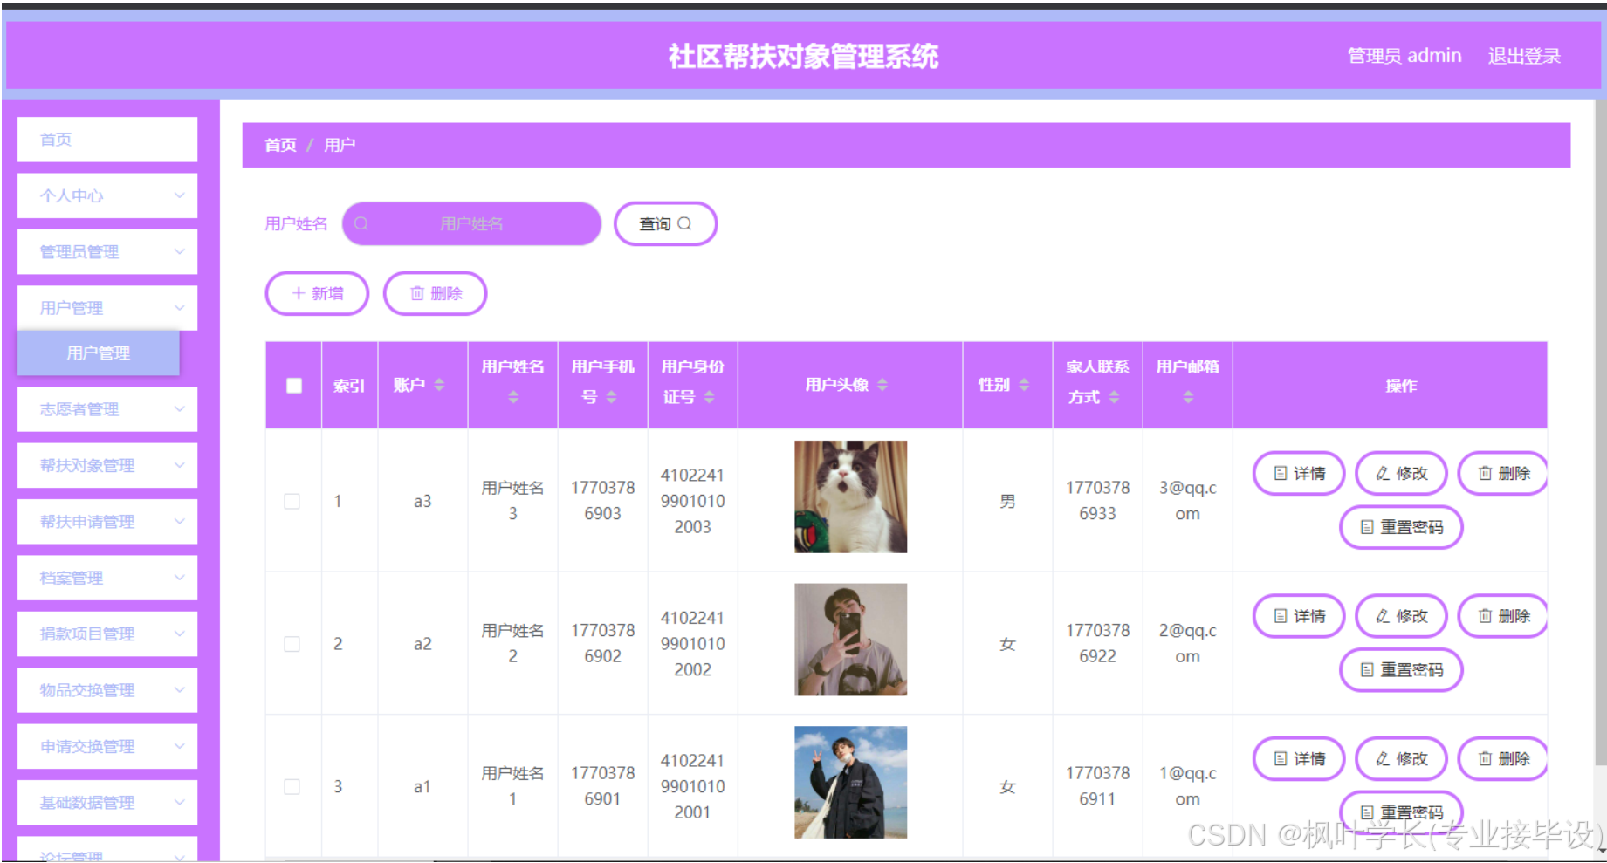Click the search magnifier icon inside 用户姓名 field
1607x863 pixels.
pyautogui.click(x=361, y=224)
